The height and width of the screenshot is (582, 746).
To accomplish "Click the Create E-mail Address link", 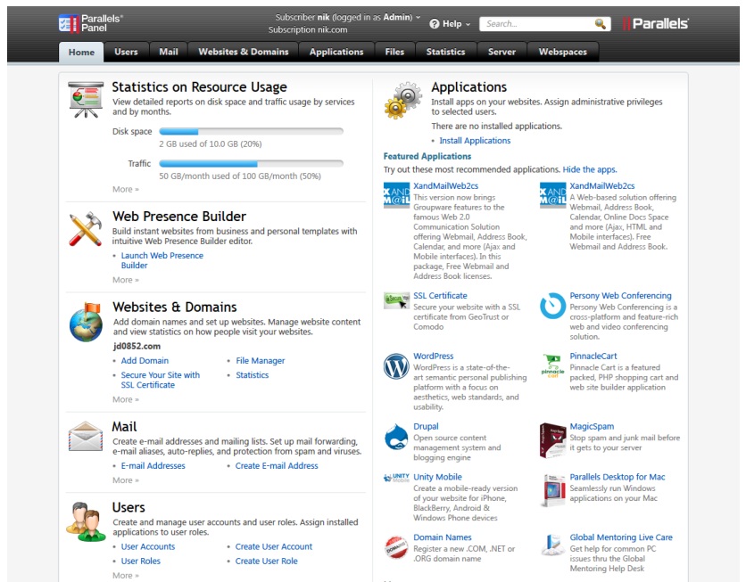I will coord(277,465).
